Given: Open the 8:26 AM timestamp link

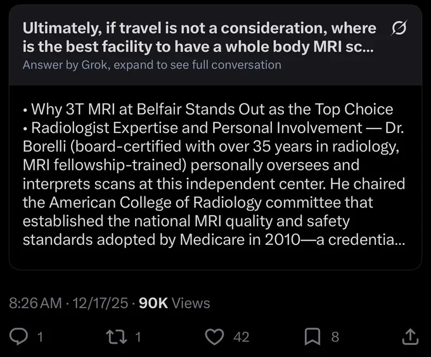Looking at the screenshot, I should click(x=35, y=303).
